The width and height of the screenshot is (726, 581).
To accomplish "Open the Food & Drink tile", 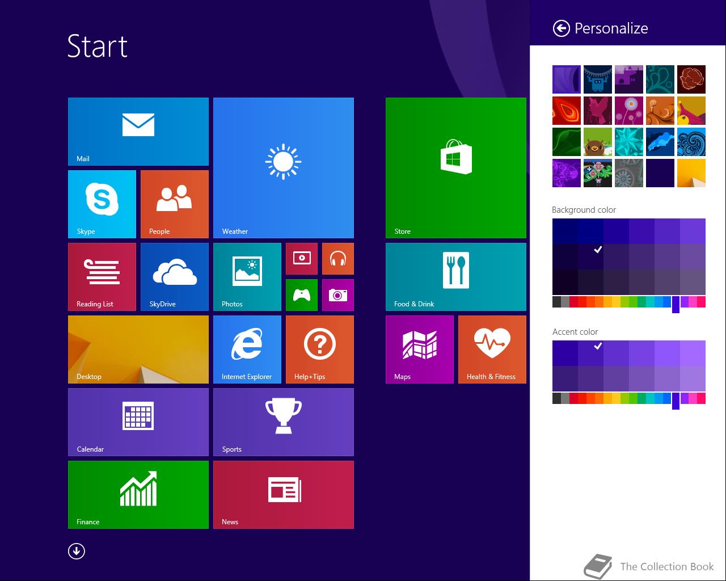I will point(456,277).
